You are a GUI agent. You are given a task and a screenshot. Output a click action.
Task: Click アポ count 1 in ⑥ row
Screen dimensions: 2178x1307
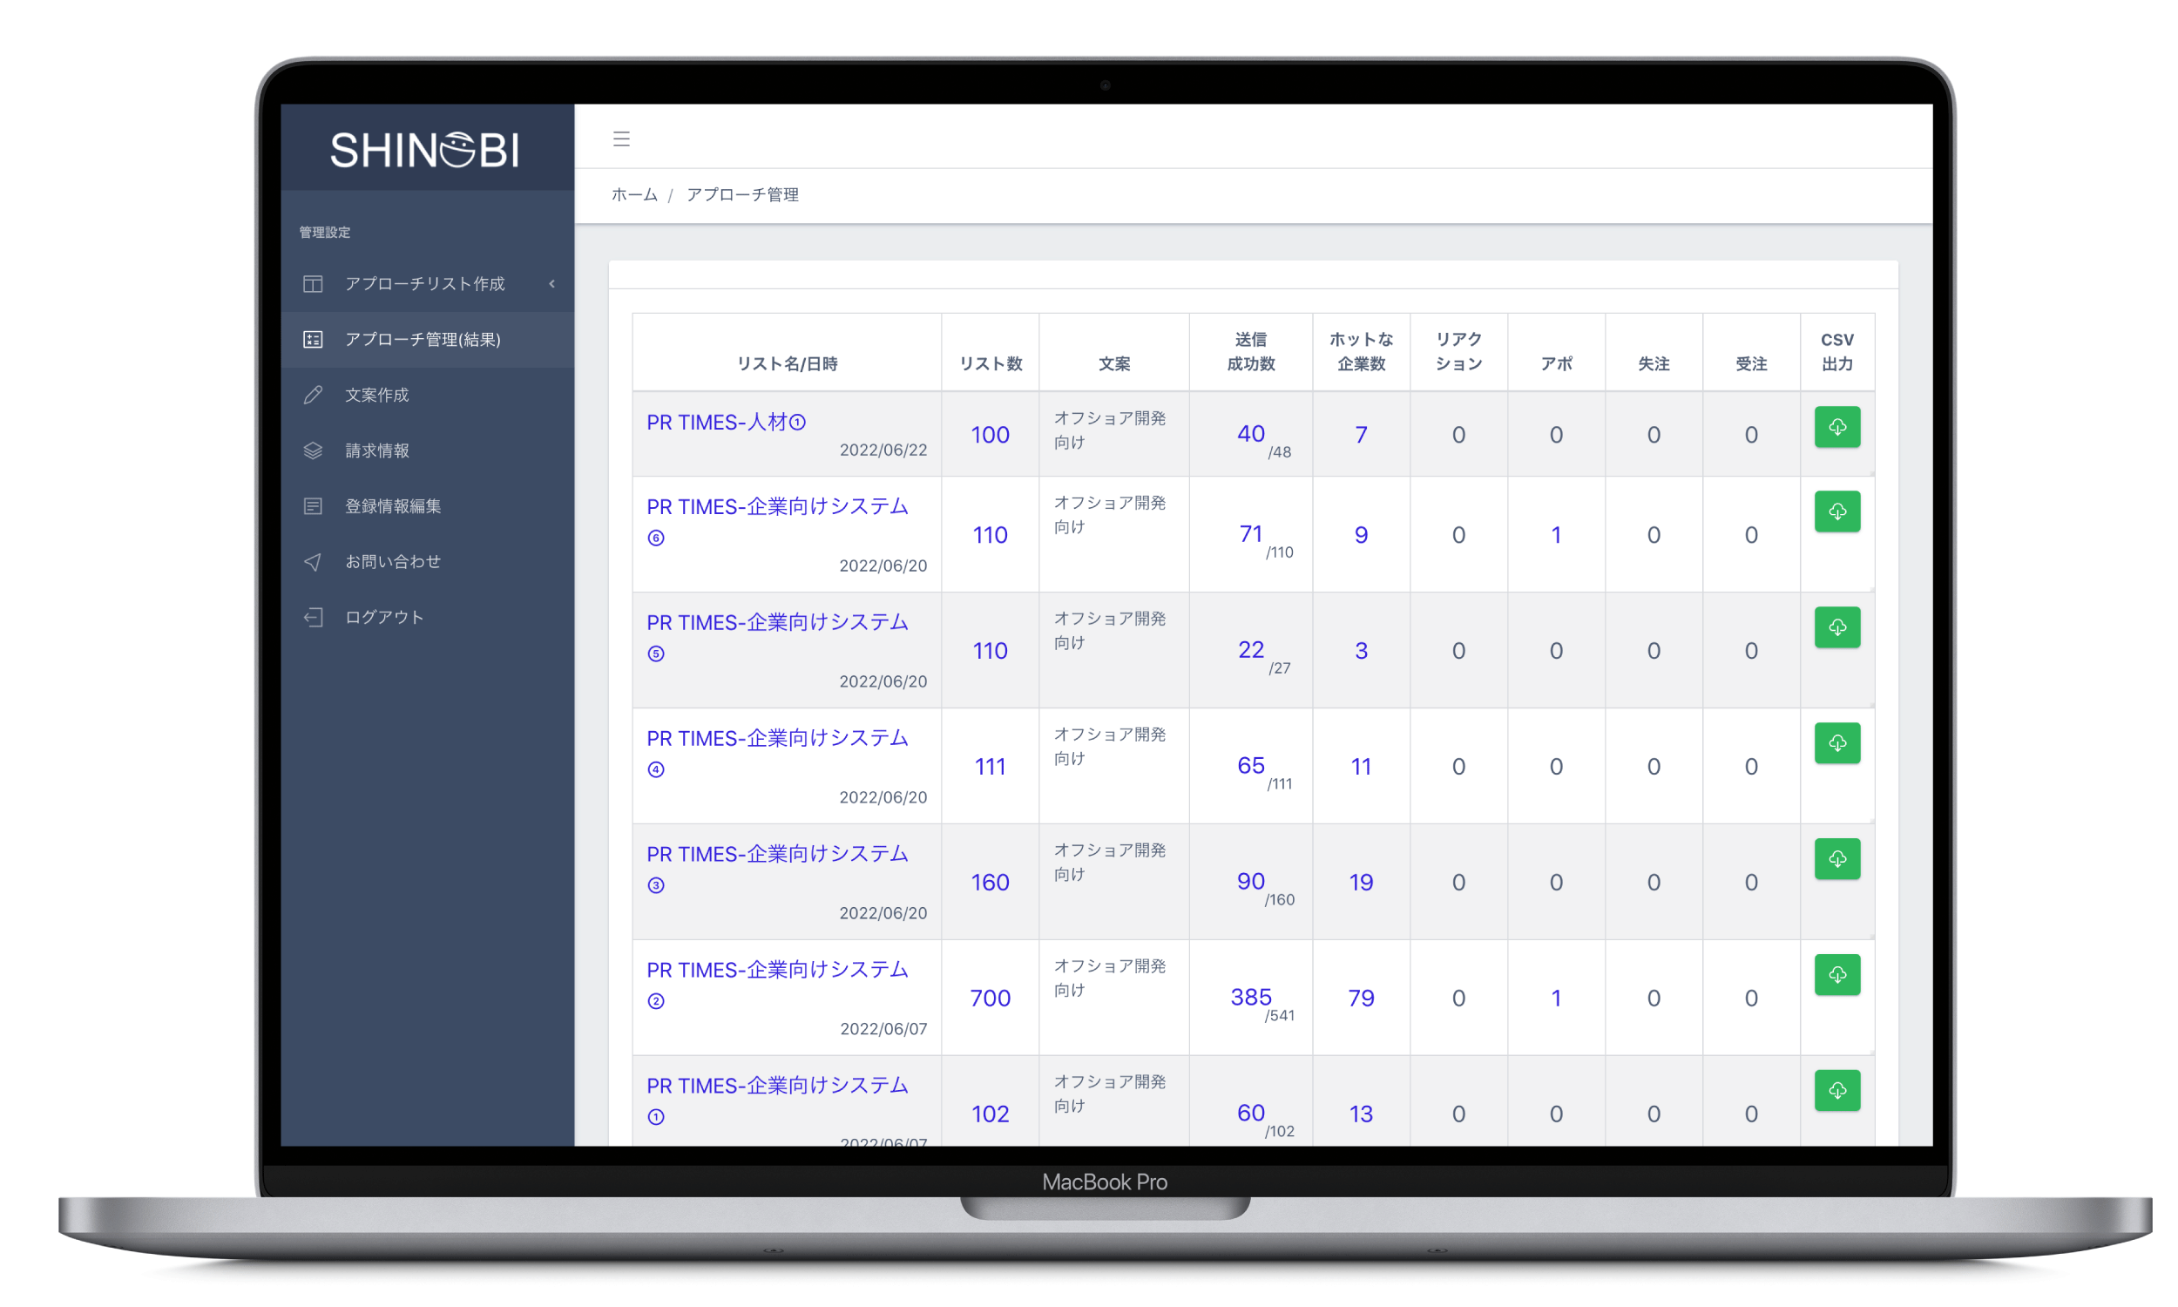(x=1556, y=535)
